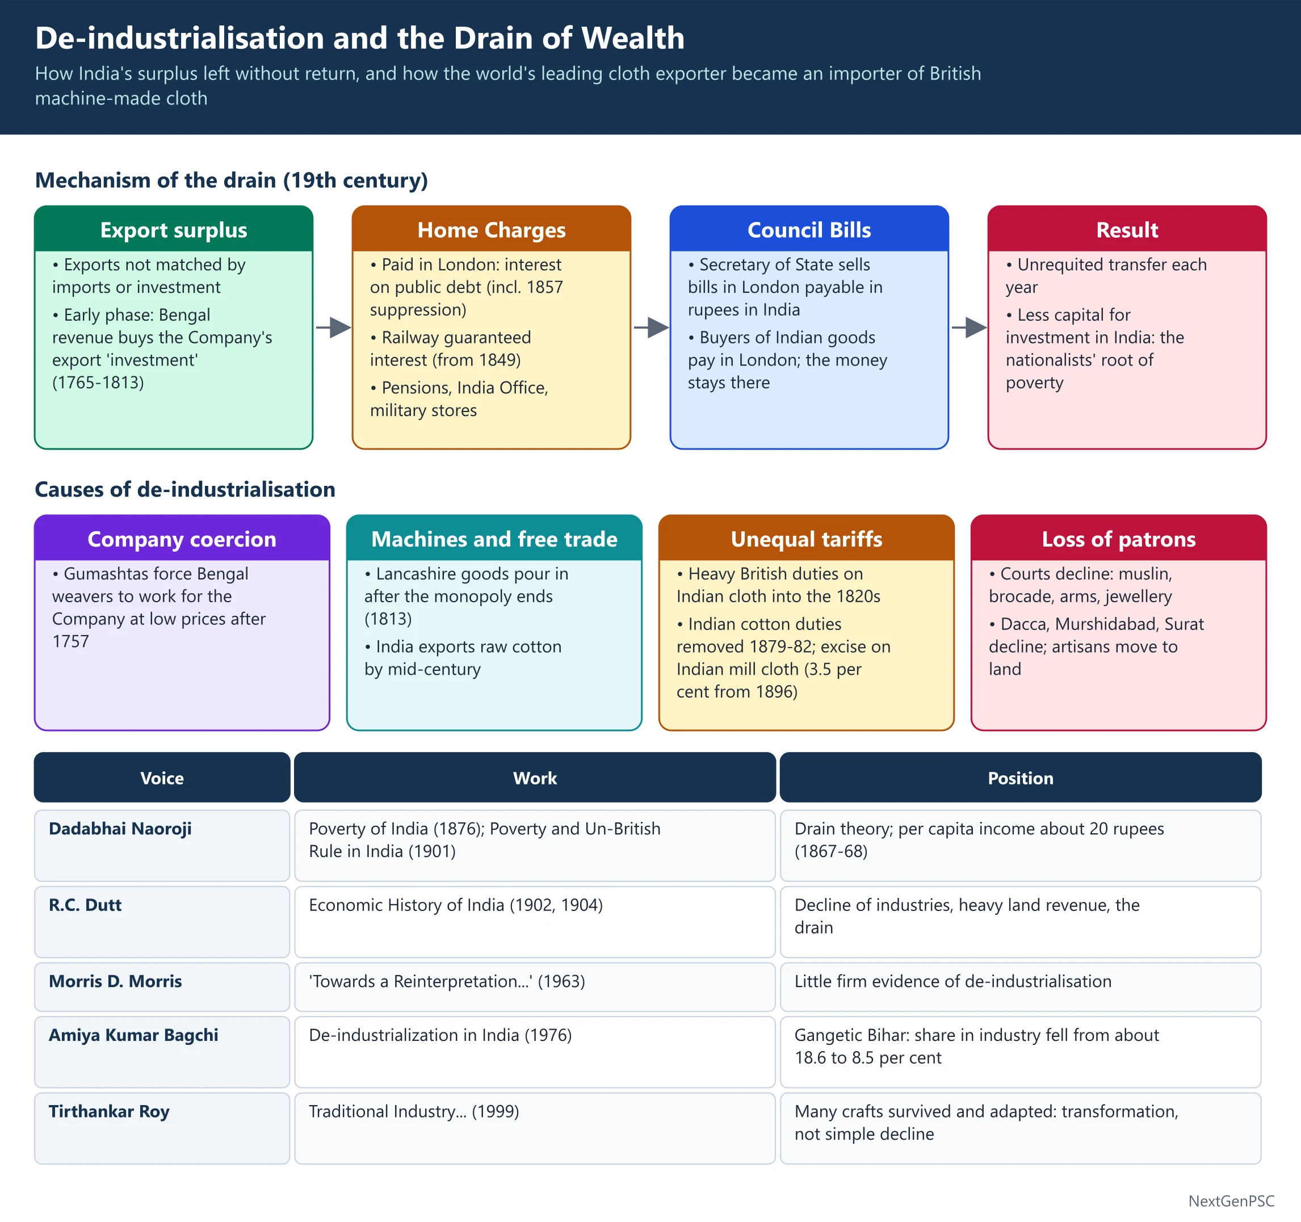Click the Work column header
1301x1222 pixels.
(x=535, y=778)
